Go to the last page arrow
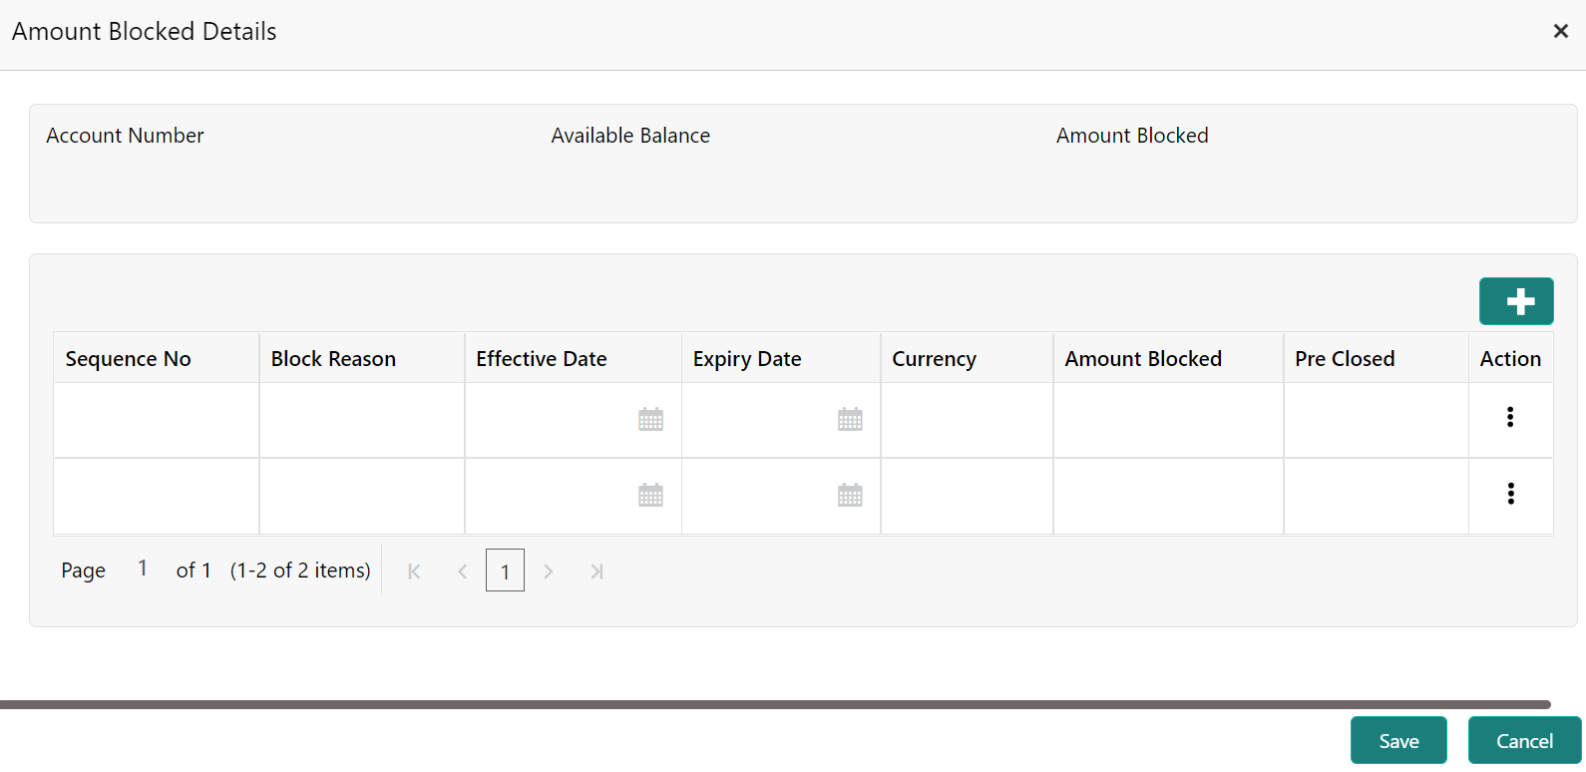Screen dimensions: 1586x772 596,572
